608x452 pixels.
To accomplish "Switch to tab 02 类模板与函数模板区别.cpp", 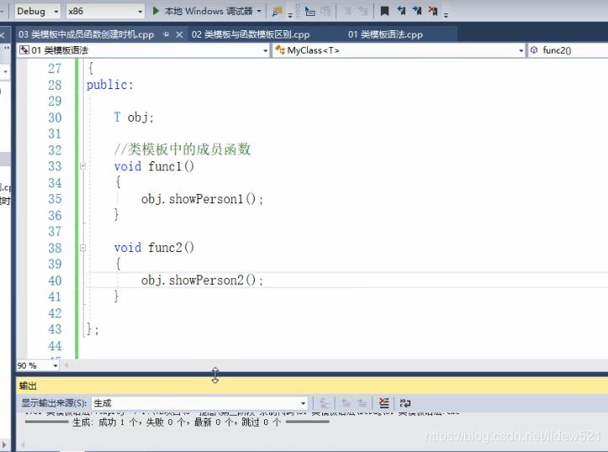I will 251,34.
